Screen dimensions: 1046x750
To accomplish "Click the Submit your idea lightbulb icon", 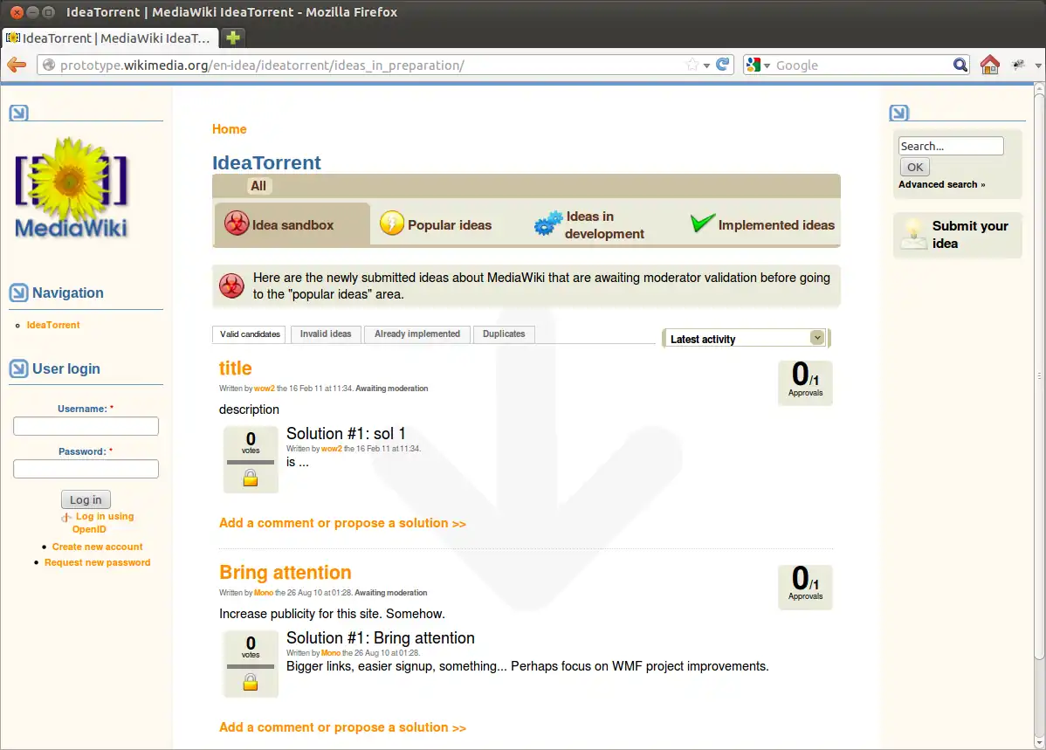I will coord(914,235).
